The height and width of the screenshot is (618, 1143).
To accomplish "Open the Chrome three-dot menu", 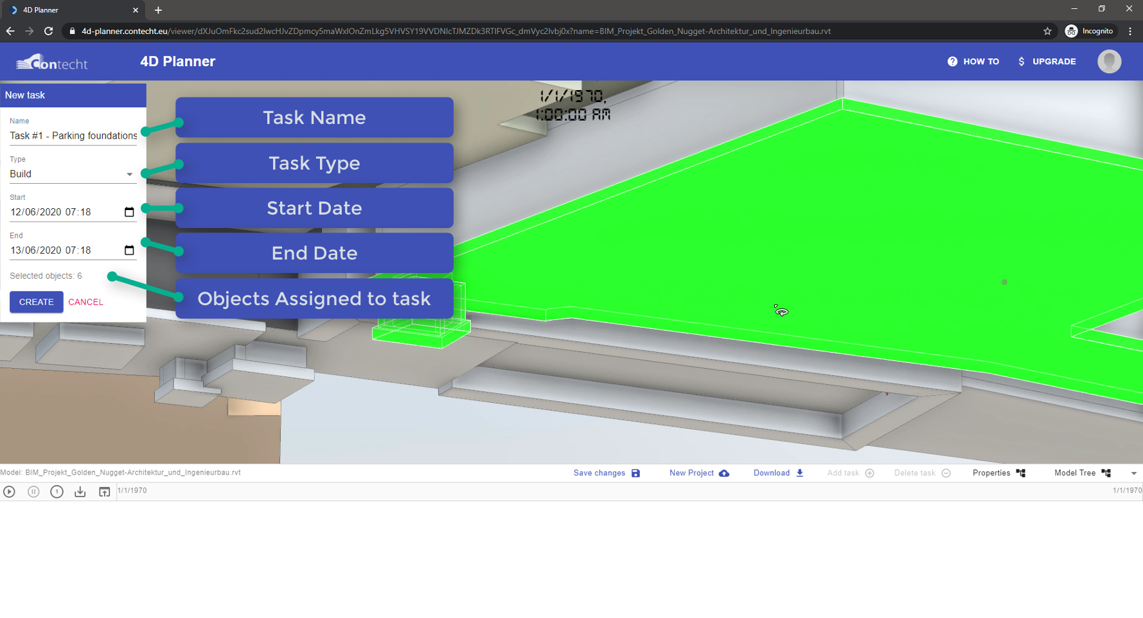I will click(1130, 31).
